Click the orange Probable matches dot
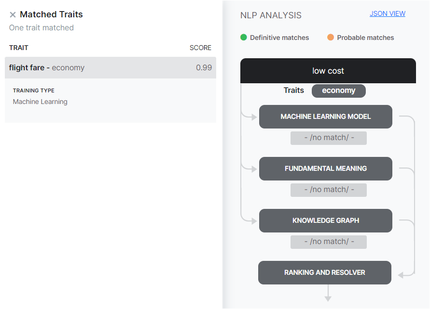 pos(331,38)
